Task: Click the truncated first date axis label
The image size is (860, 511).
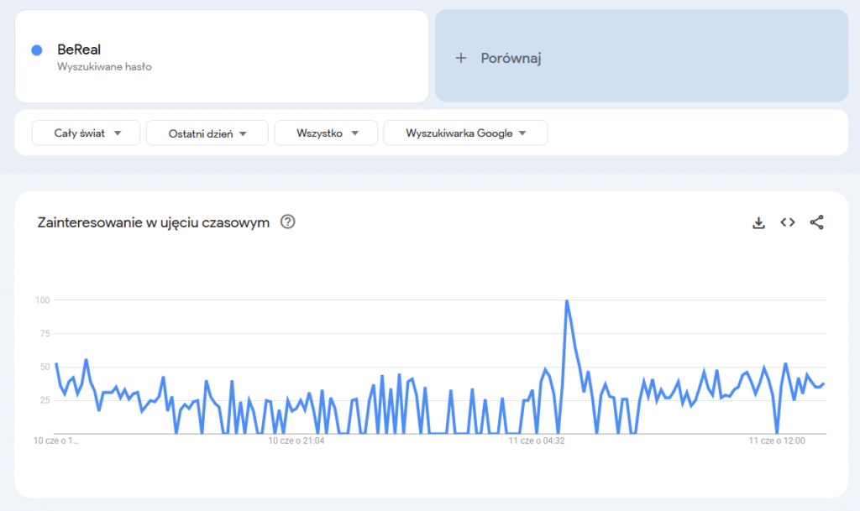Action: (x=56, y=440)
